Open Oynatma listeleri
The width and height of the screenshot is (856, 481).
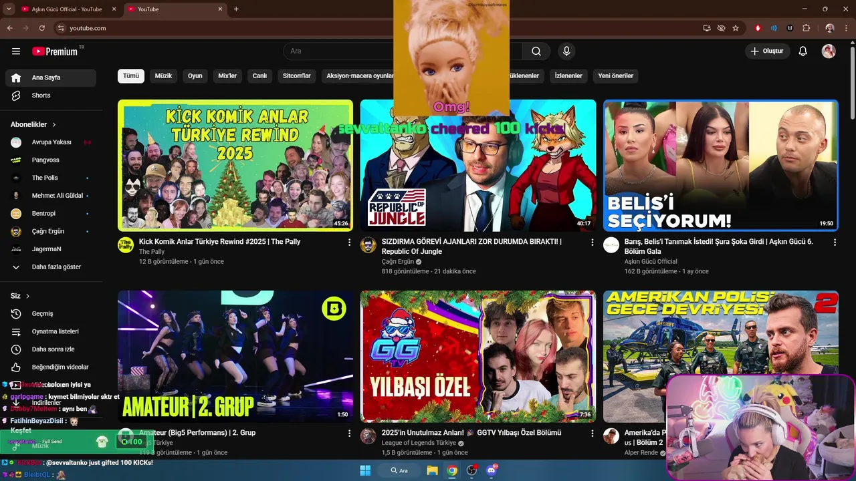(x=51, y=331)
